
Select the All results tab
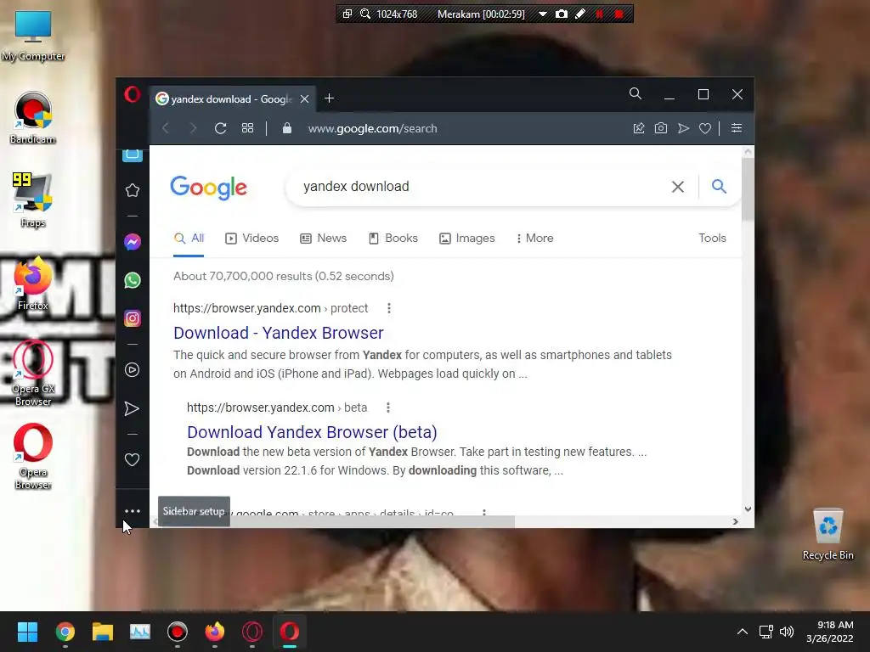[189, 238]
